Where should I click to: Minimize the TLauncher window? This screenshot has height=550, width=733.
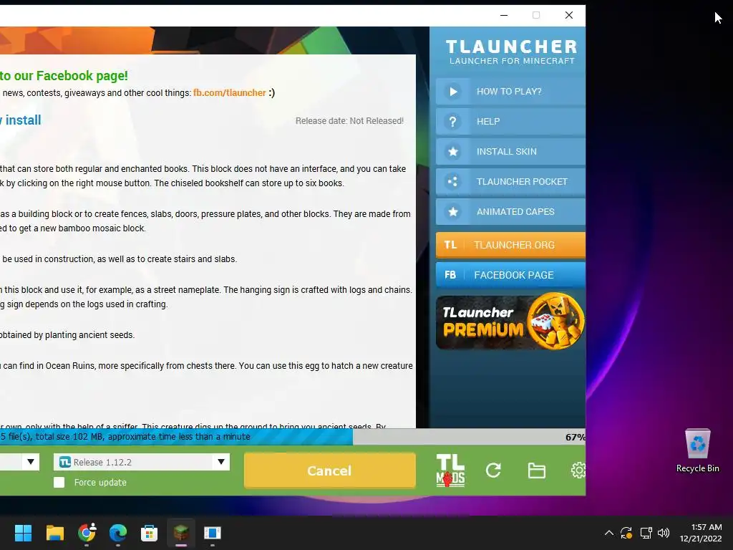(x=504, y=16)
